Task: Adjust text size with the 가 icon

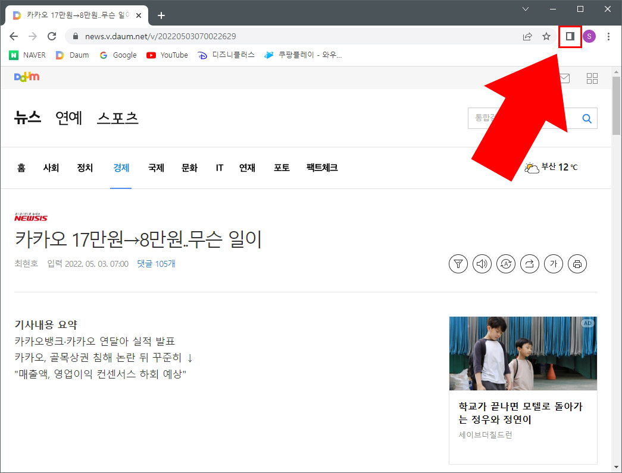Action: [554, 263]
